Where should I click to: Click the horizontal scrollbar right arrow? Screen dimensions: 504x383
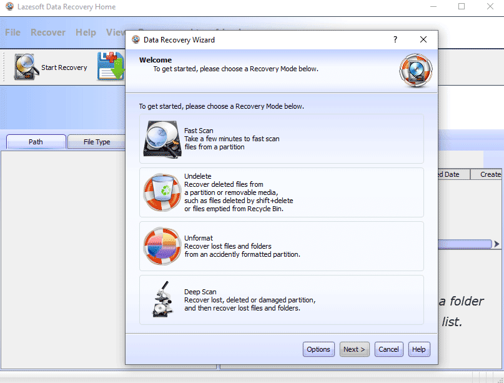point(497,244)
